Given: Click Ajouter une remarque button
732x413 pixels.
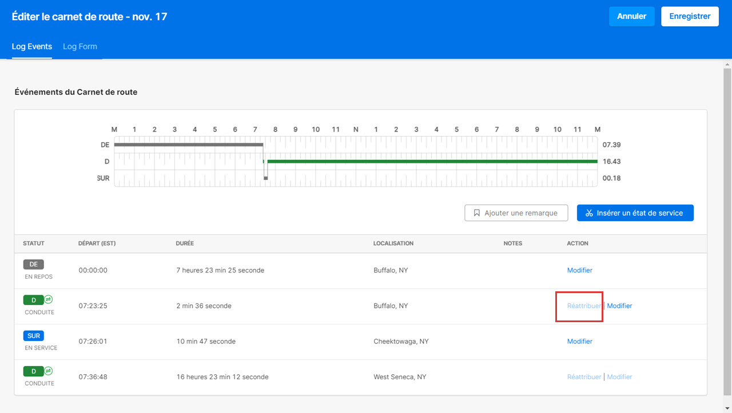Looking at the screenshot, I should click(x=516, y=213).
